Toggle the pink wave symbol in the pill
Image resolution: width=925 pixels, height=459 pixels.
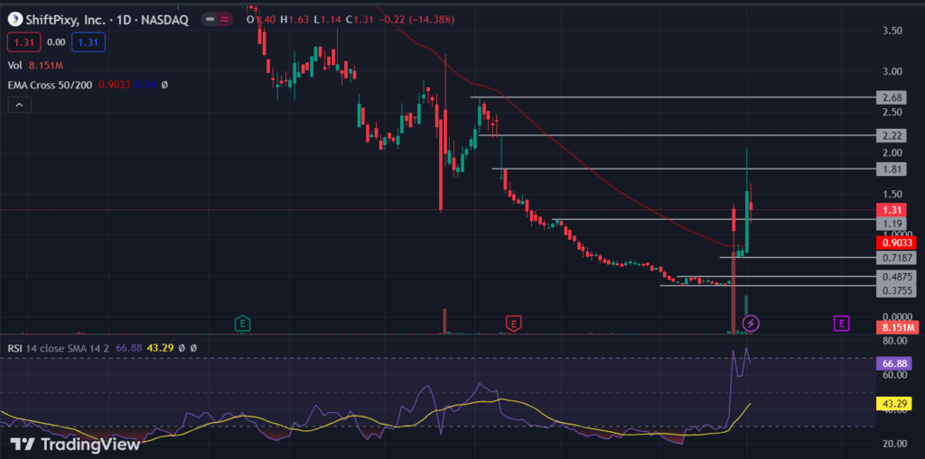[224, 20]
